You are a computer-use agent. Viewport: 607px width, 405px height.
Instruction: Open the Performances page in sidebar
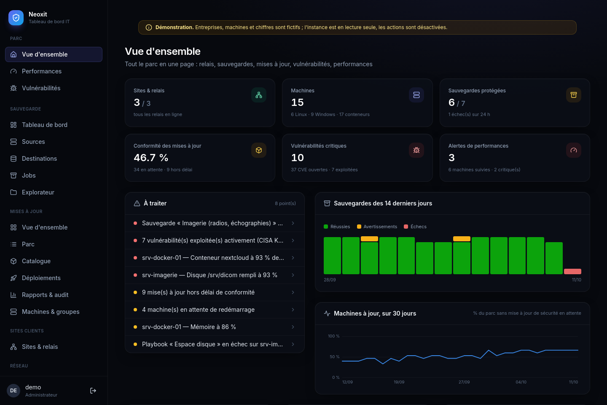coord(54,71)
